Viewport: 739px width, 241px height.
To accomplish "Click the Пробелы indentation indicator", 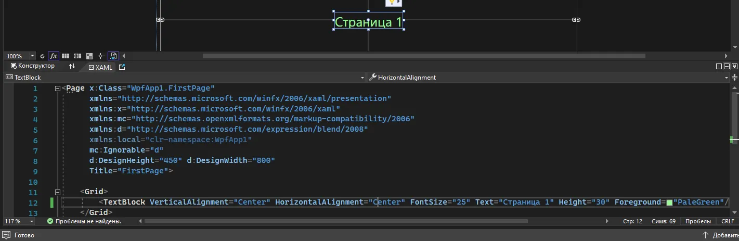I will [698, 221].
